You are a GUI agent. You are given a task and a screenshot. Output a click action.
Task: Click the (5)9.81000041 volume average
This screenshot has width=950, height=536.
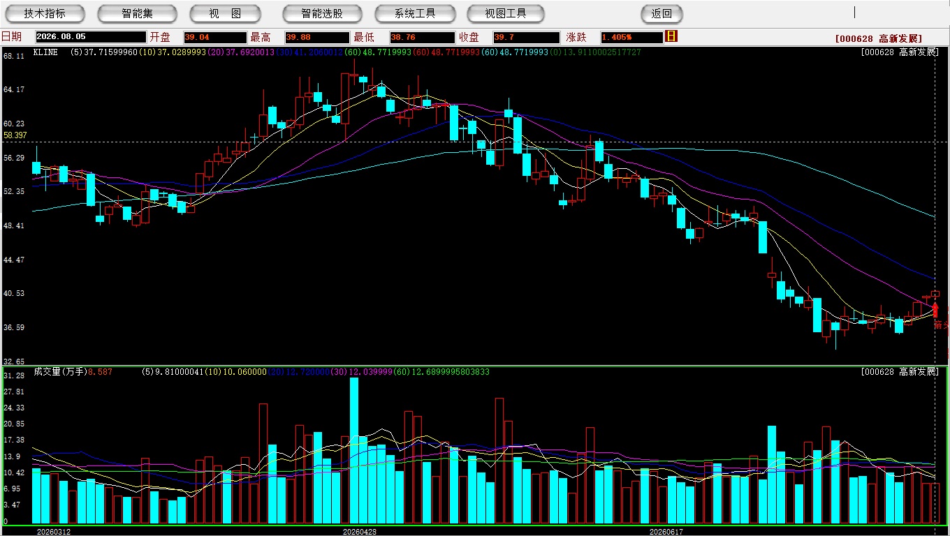[173, 372]
